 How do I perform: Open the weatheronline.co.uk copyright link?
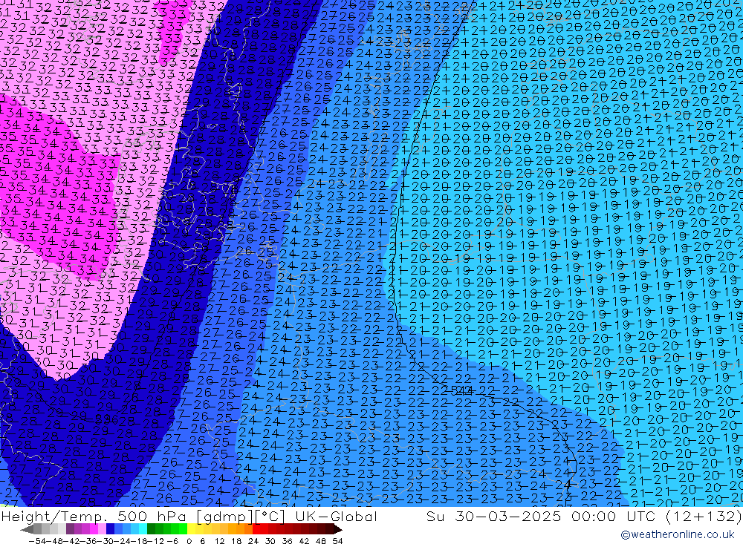pyautogui.click(x=677, y=534)
